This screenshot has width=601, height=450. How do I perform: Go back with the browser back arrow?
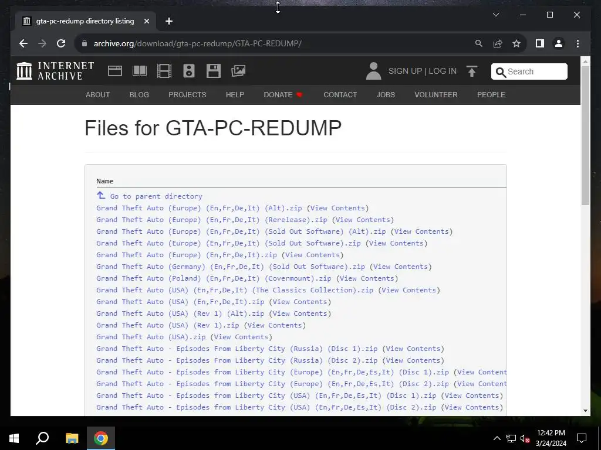pyautogui.click(x=23, y=43)
